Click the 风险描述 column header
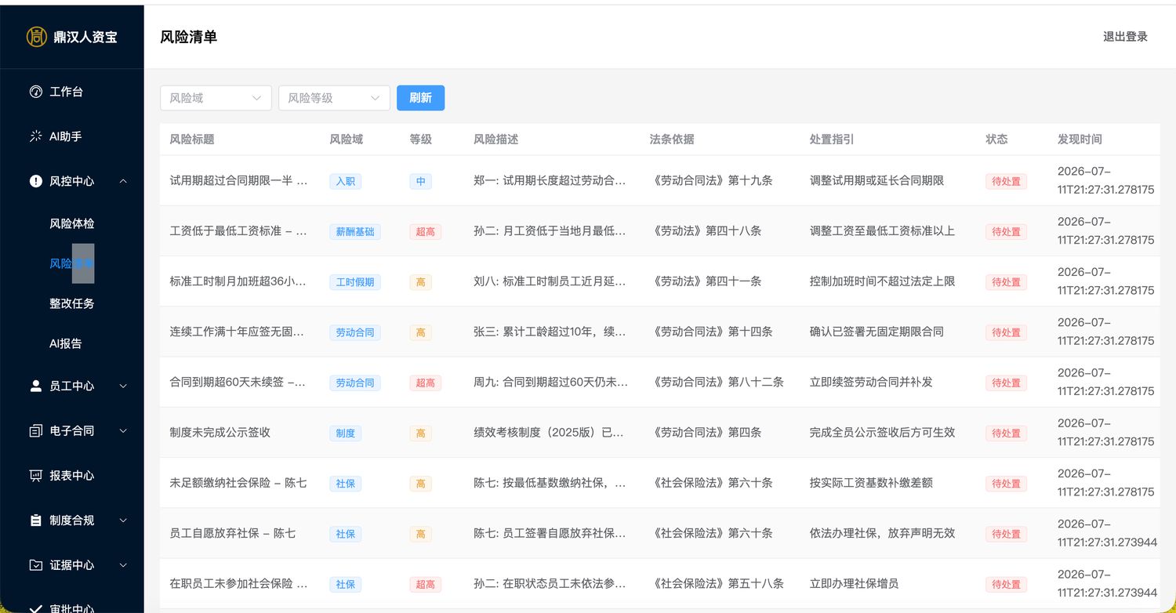This screenshot has height=613, width=1176. tap(495, 139)
